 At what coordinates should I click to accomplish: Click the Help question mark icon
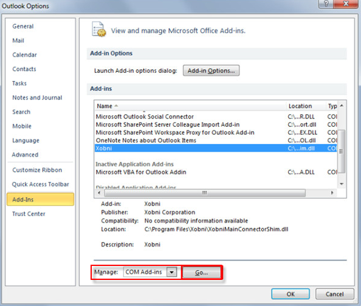pyautogui.click(x=326, y=4)
